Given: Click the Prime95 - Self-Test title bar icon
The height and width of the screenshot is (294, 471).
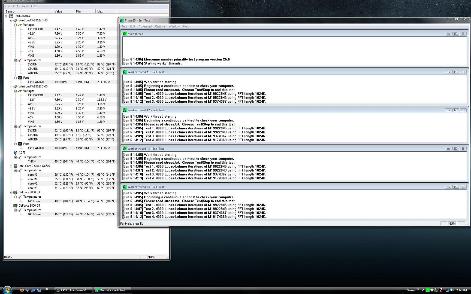Looking at the screenshot, I should pos(122,20).
